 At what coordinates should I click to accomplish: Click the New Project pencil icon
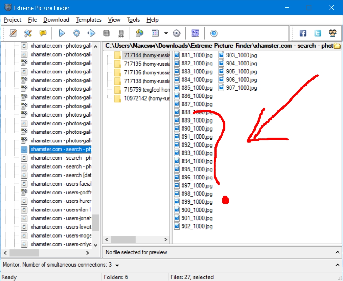click(13, 33)
